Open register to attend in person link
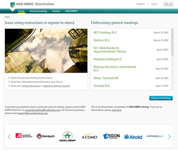 (56, 86)
